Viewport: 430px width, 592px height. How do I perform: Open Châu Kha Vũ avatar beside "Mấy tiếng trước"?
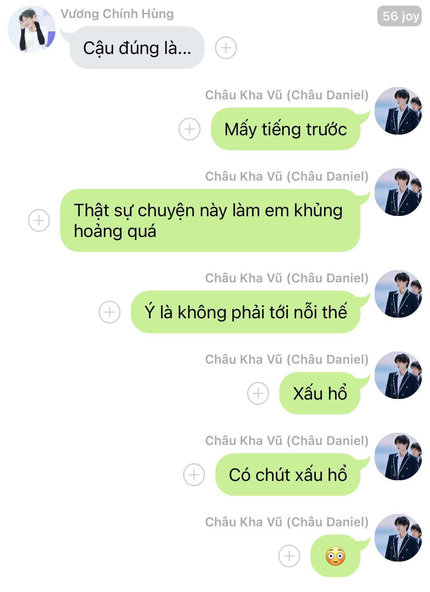point(398,111)
